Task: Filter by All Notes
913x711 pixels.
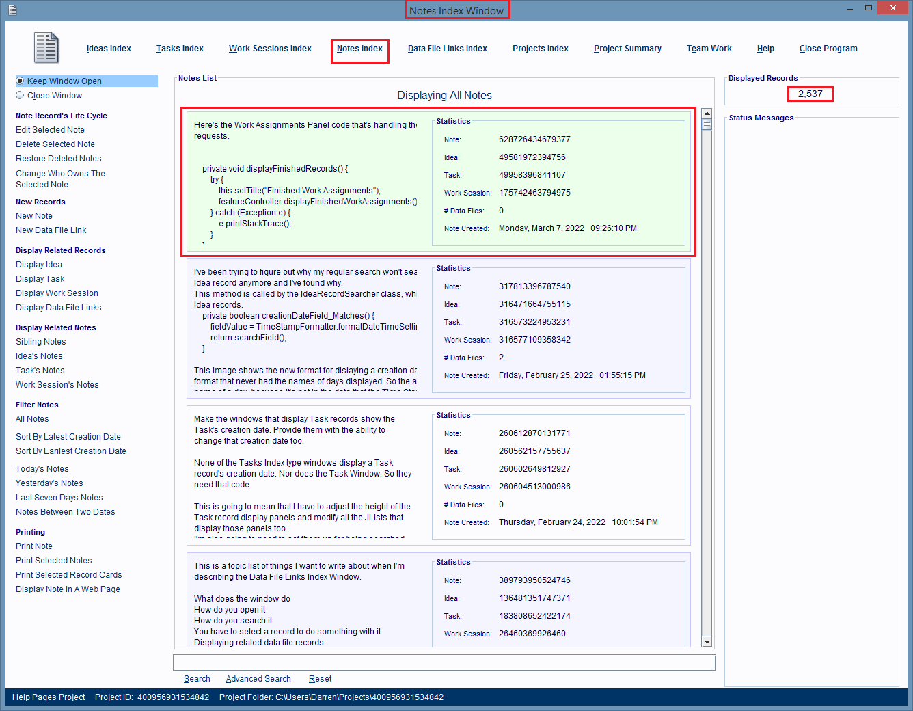Action: tap(32, 419)
